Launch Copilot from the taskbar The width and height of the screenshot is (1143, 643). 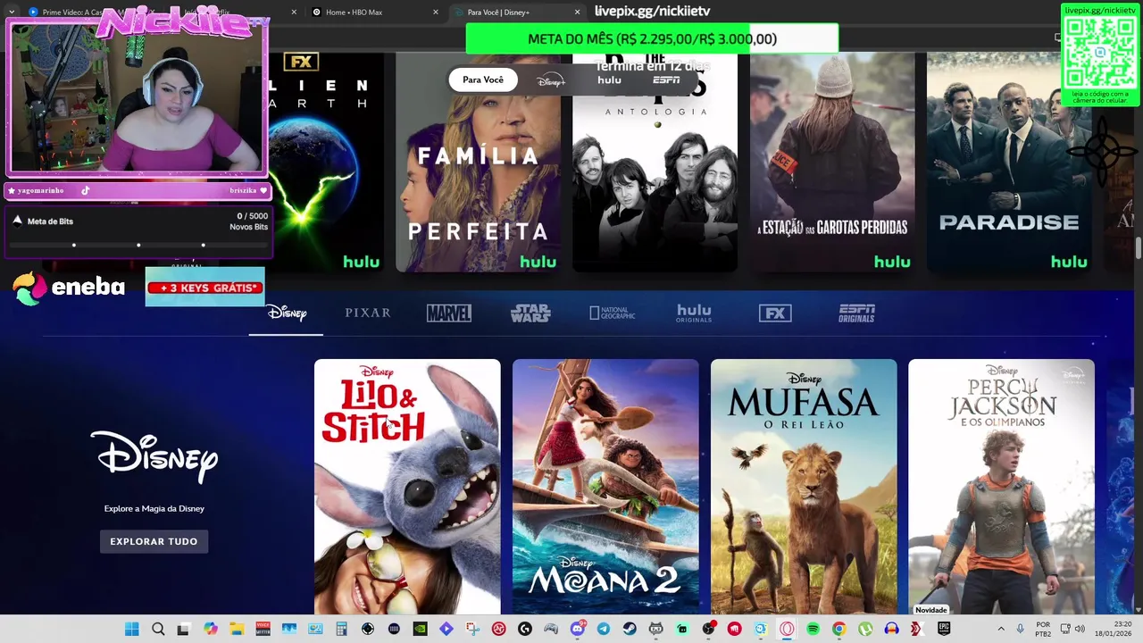pyautogui.click(x=211, y=629)
